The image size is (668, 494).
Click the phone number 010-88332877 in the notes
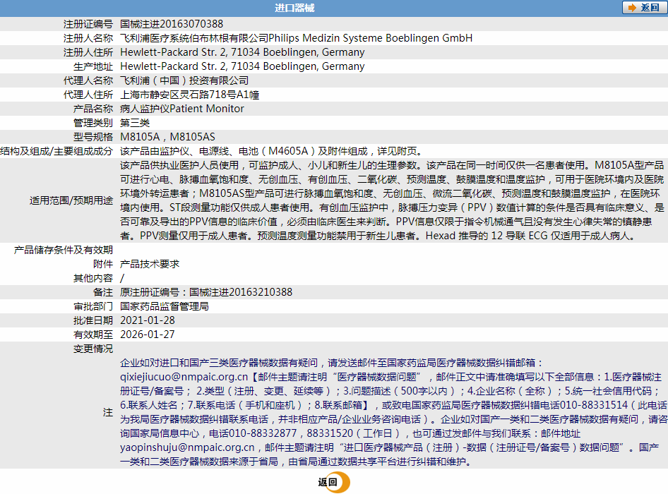[263, 433]
